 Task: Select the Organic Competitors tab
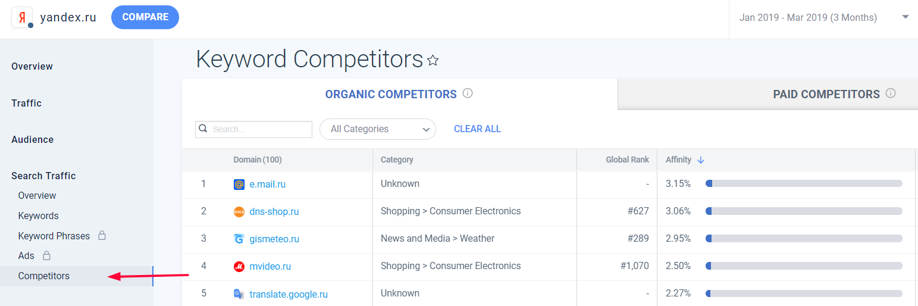click(391, 94)
